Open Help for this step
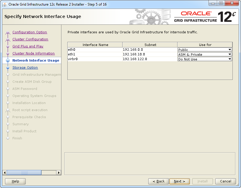241x188 pixels. (15, 181)
